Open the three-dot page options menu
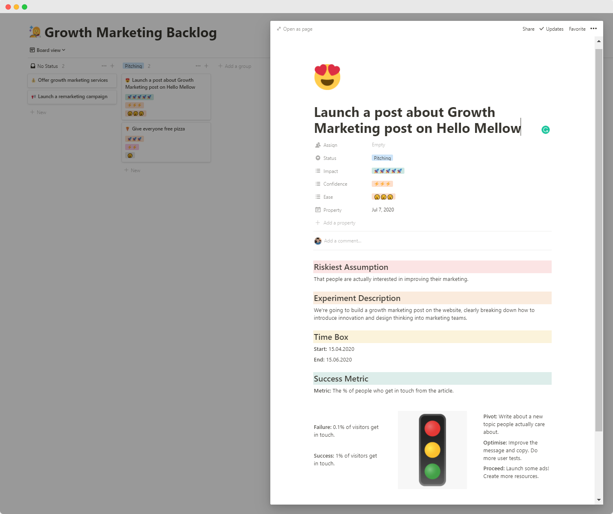 coord(594,29)
